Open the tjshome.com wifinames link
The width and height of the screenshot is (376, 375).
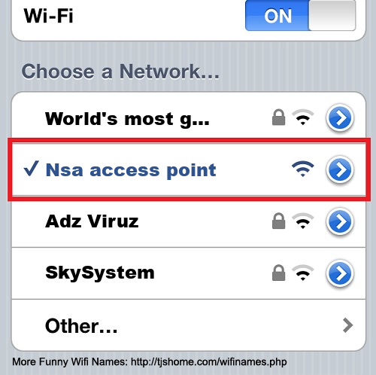pos(209,362)
